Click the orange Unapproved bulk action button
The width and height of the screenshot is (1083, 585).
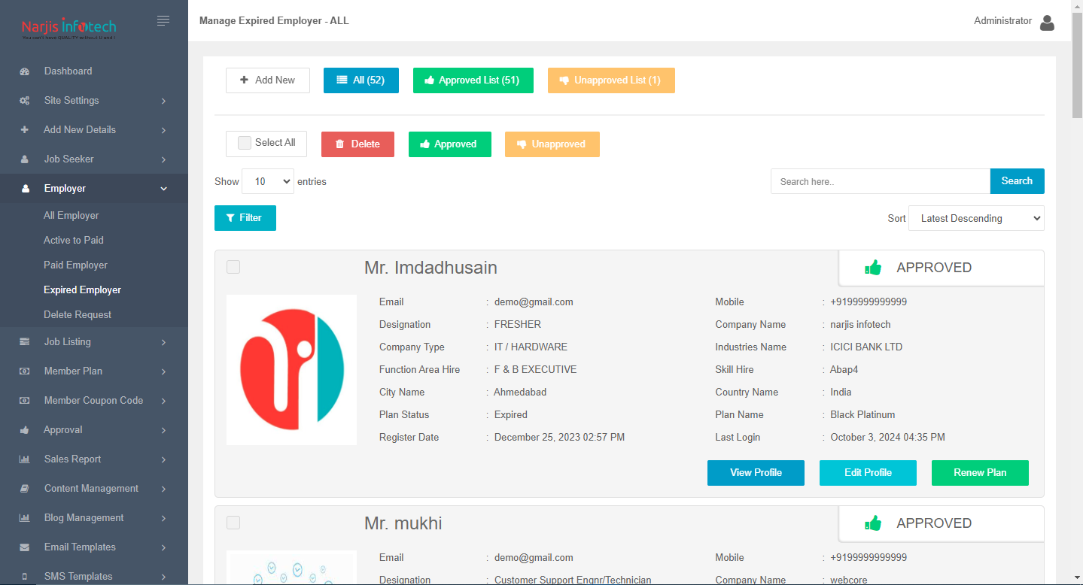click(552, 144)
